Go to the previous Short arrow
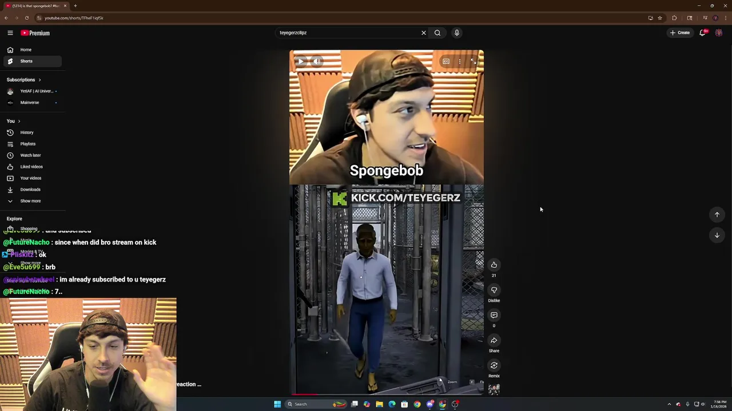 717,215
